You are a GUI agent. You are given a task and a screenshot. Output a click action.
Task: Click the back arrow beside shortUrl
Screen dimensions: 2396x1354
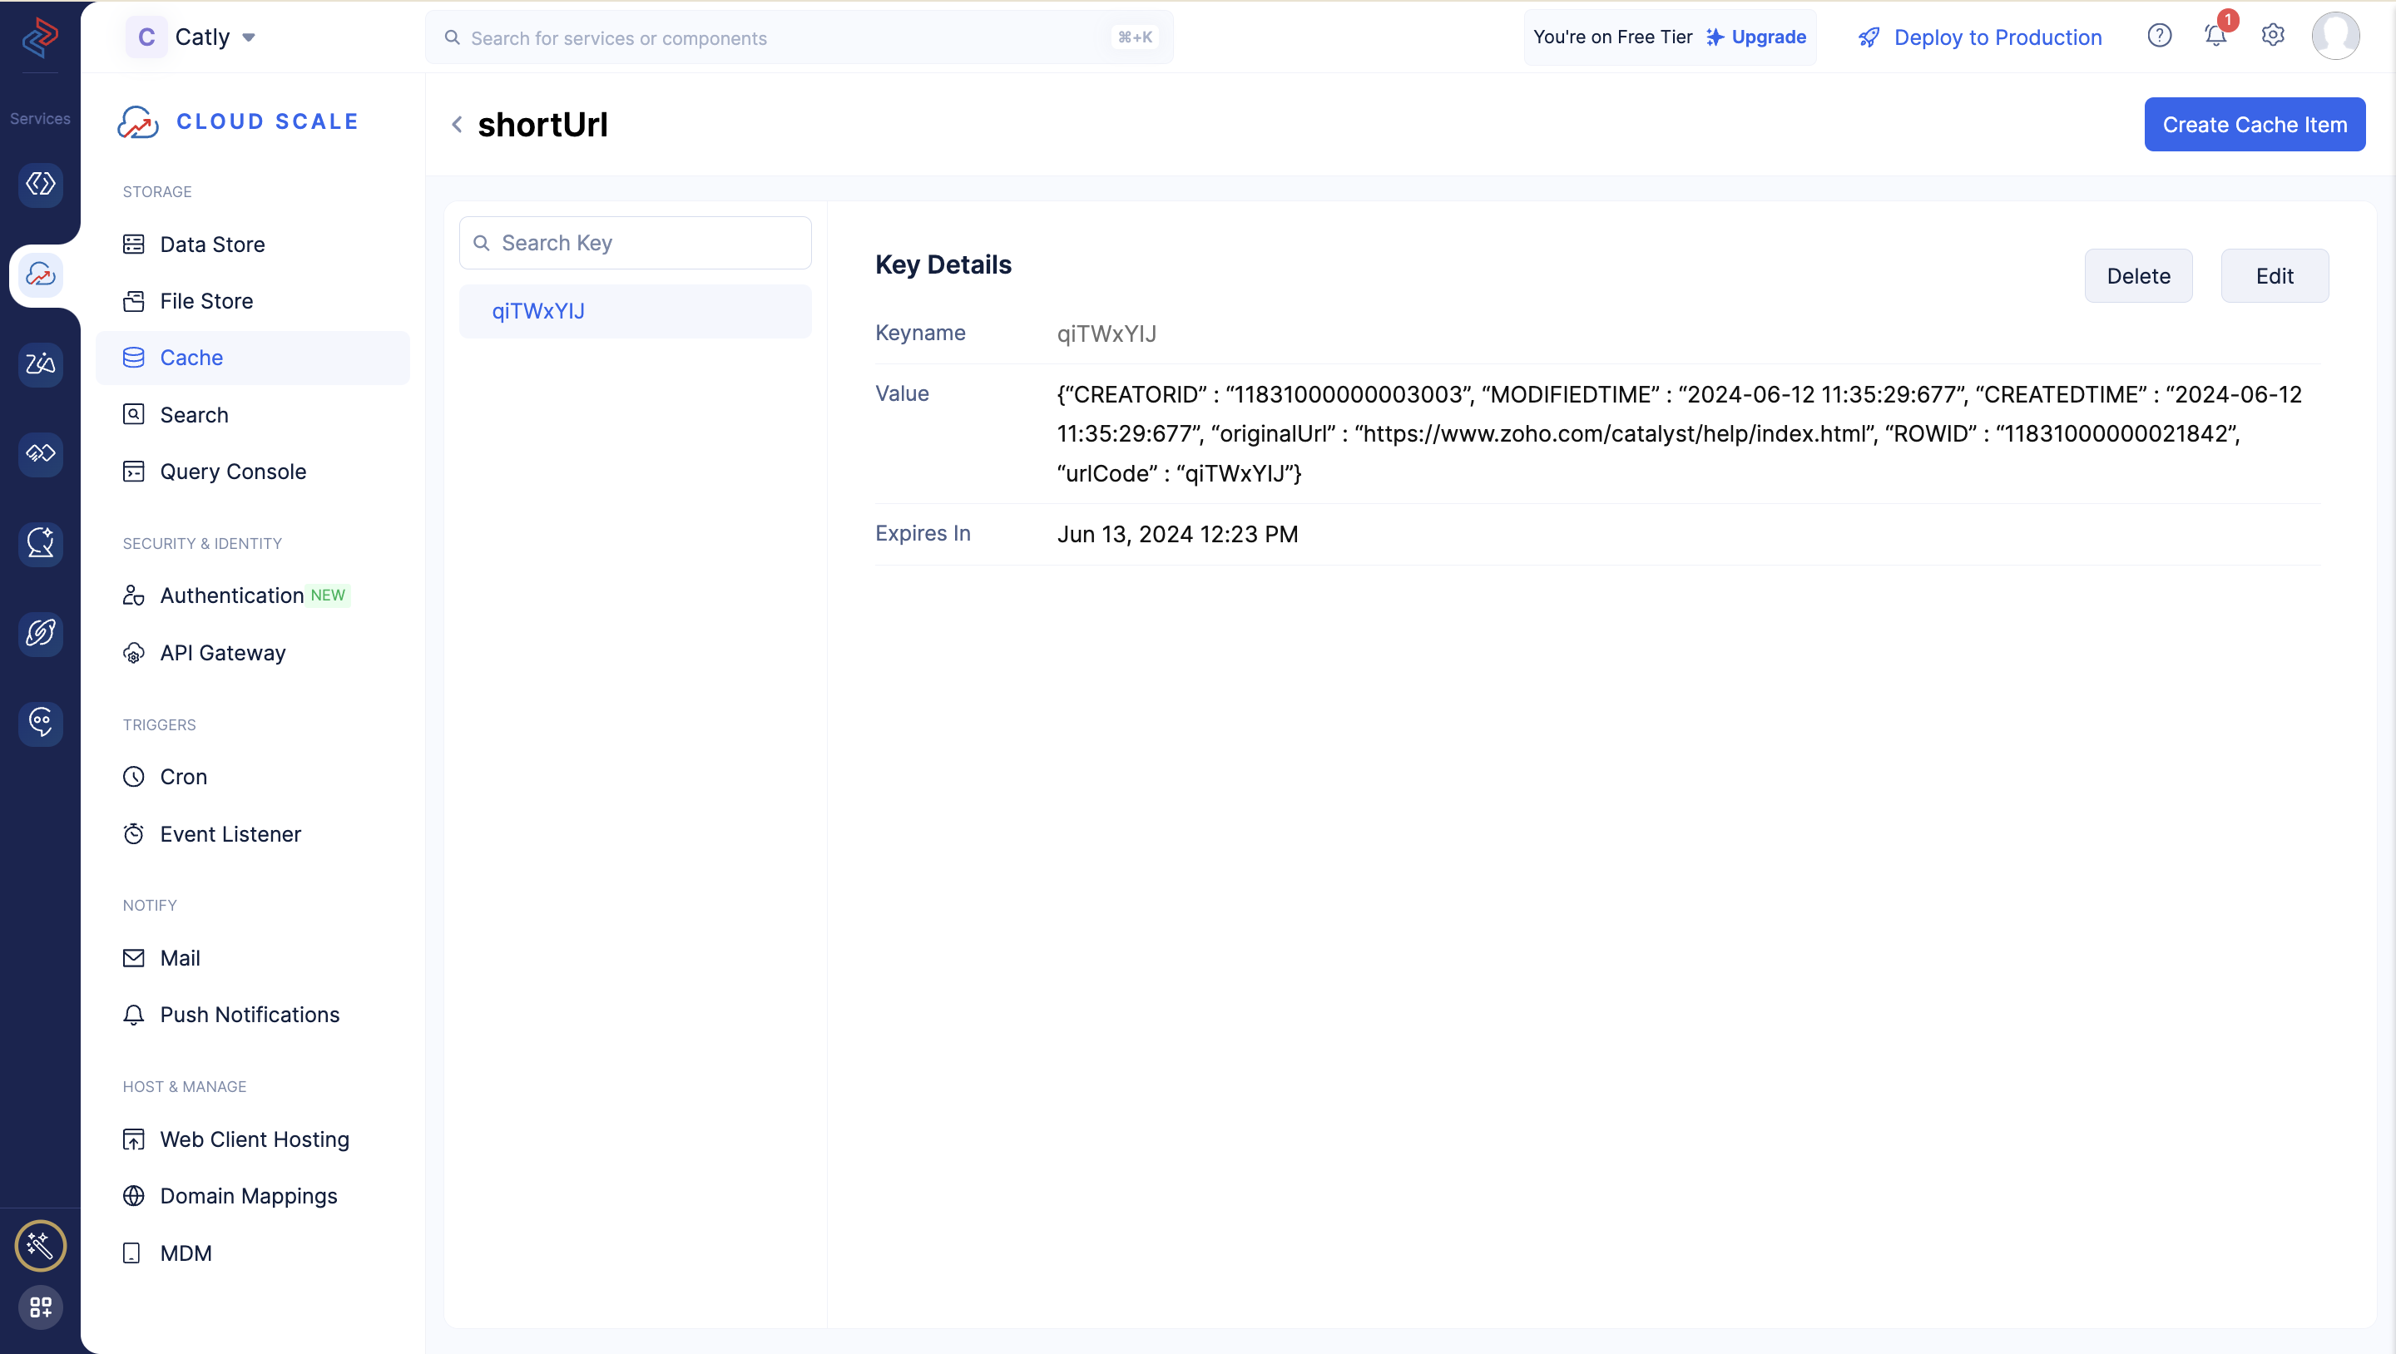coord(456,125)
